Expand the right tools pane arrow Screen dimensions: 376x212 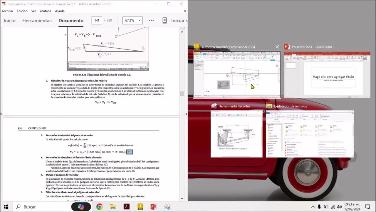click(186, 114)
